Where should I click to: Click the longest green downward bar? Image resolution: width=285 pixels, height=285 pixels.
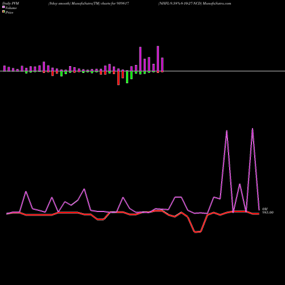(127, 77)
